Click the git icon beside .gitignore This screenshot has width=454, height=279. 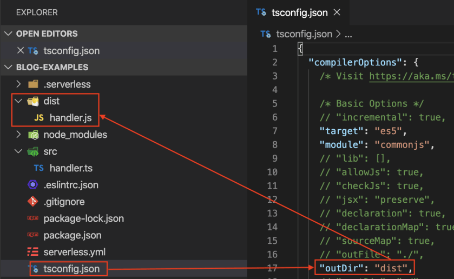pos(32,202)
